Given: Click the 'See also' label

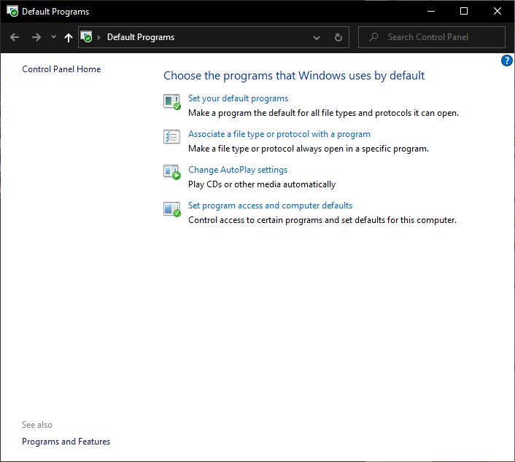Looking at the screenshot, I should click(x=37, y=425).
